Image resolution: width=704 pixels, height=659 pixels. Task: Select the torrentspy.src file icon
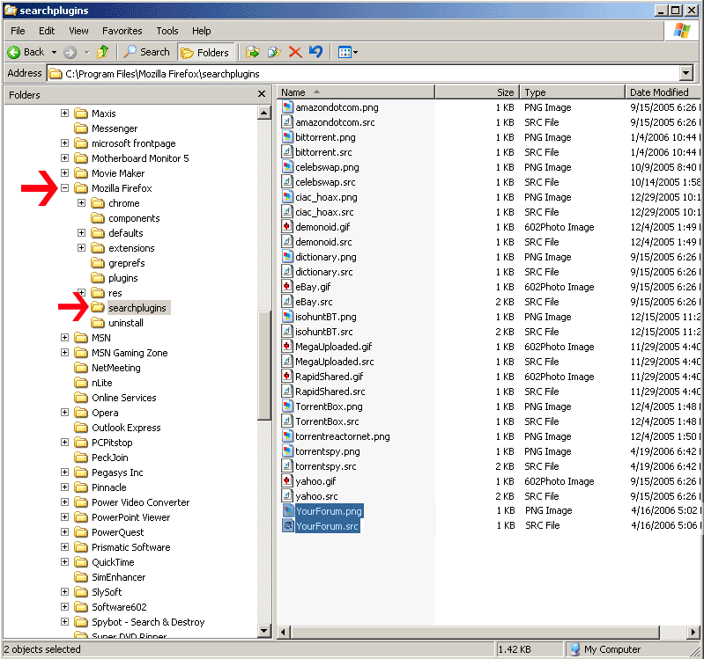(287, 465)
